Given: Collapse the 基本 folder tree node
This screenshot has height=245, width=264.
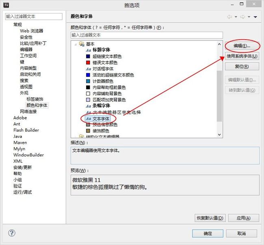Looking at the screenshot, I should point(76,44).
